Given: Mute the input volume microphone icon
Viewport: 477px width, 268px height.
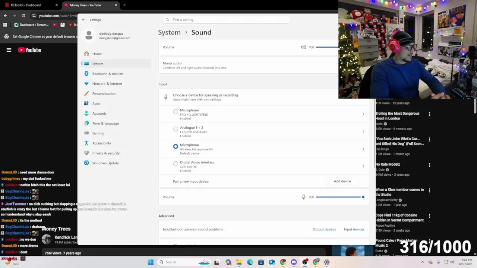Looking at the screenshot, I should tap(303, 197).
